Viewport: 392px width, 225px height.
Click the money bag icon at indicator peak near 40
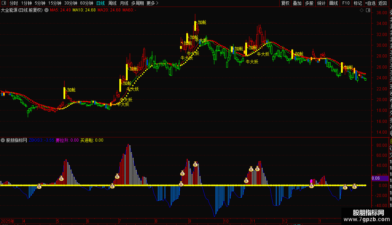point(195,164)
